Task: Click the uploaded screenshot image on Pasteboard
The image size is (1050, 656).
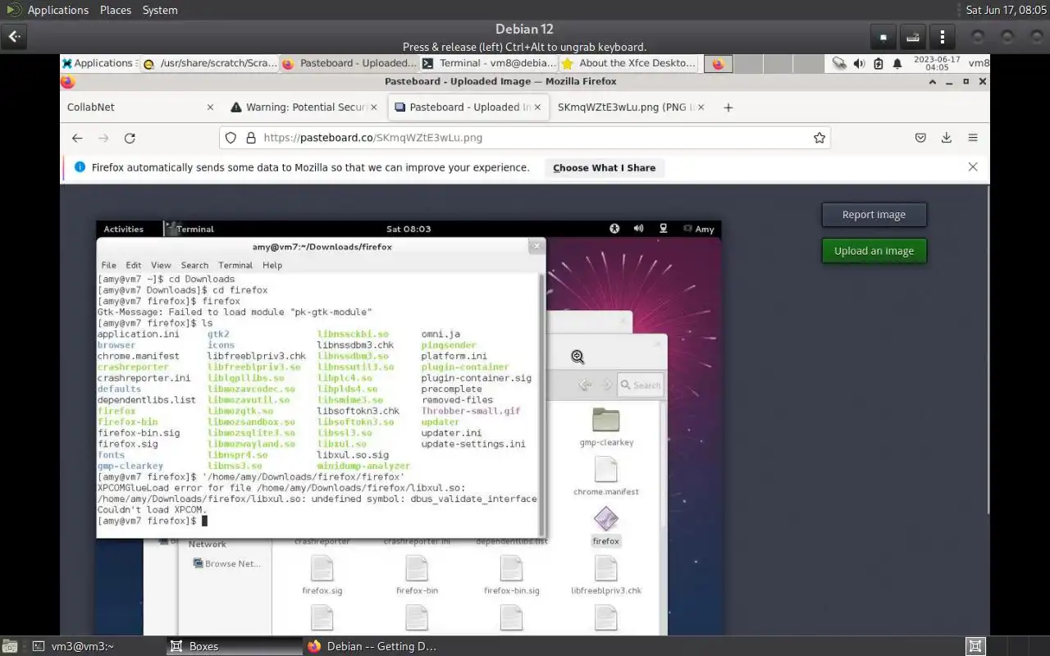Action: pyautogui.click(x=409, y=427)
